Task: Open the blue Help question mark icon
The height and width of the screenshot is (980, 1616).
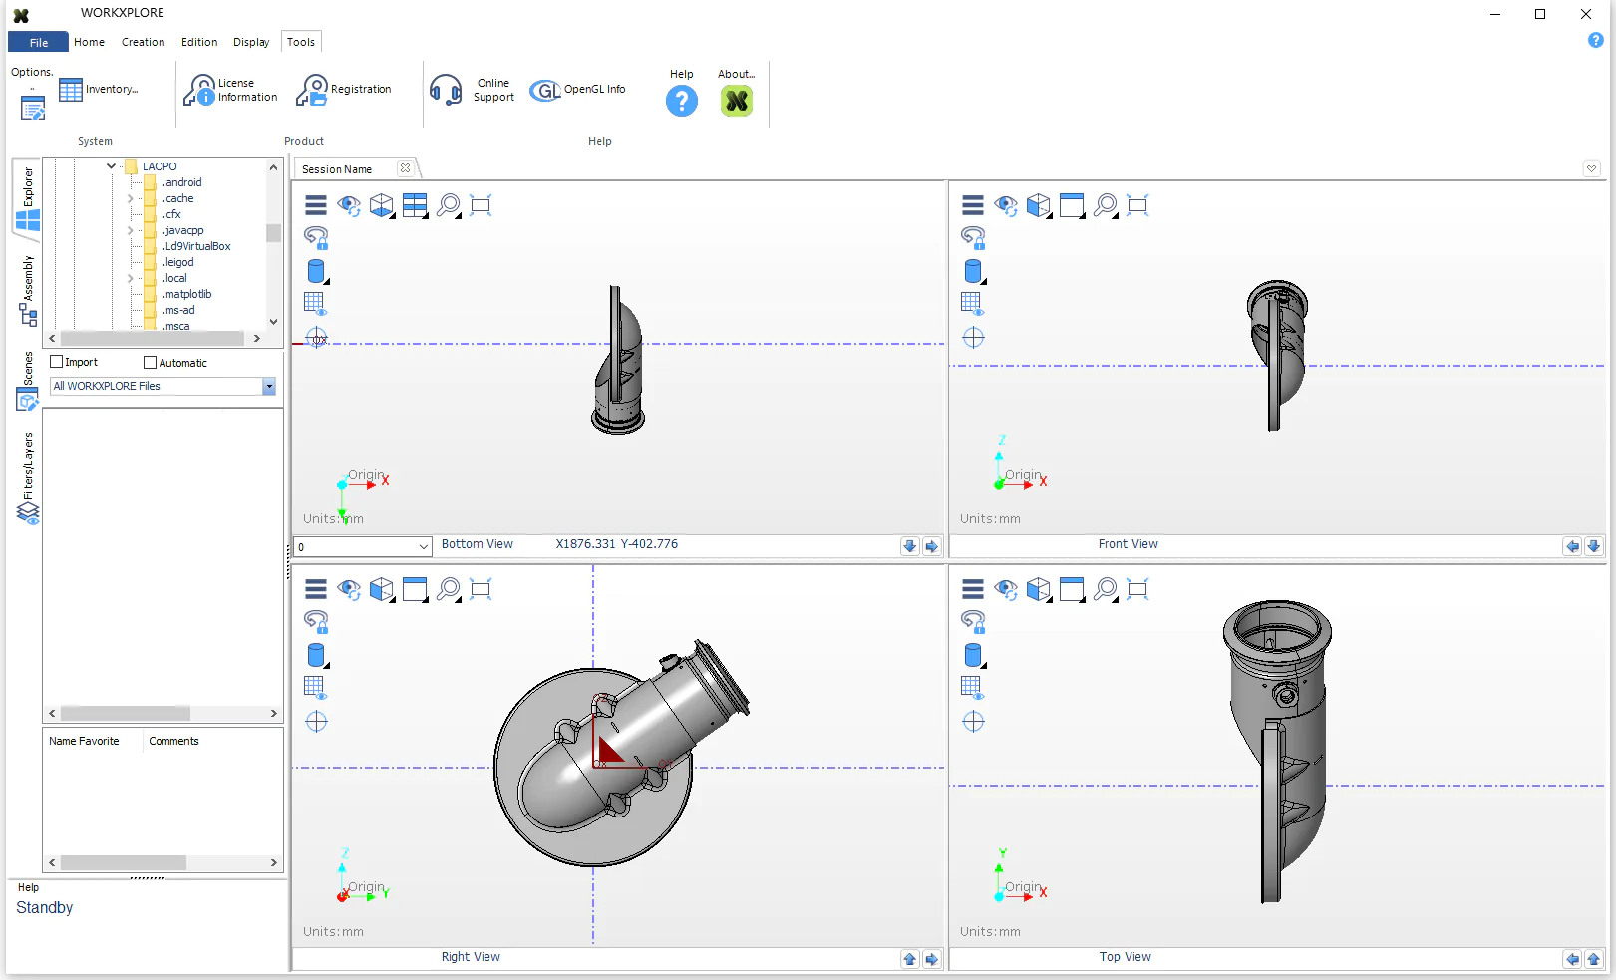Action: [x=682, y=101]
